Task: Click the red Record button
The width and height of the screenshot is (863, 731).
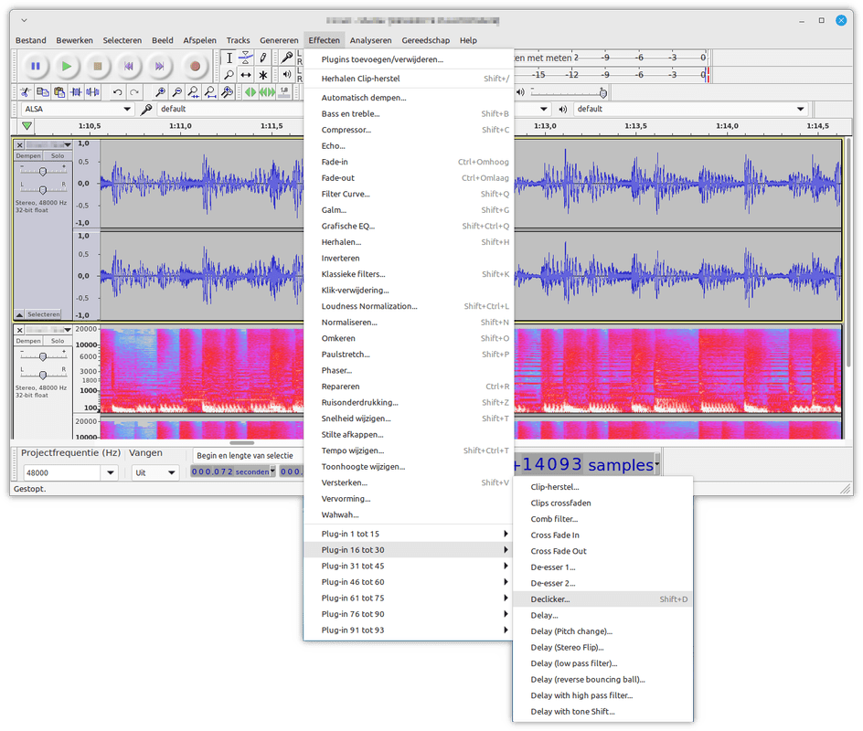Action: pos(195,66)
